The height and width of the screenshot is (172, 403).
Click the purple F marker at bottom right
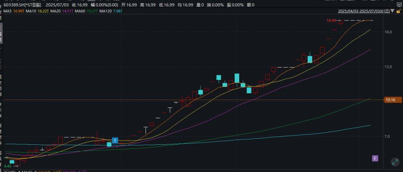pyautogui.click(x=375, y=158)
